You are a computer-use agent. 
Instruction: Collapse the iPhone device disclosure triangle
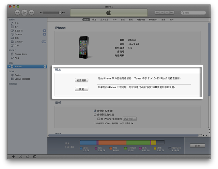[9, 66]
